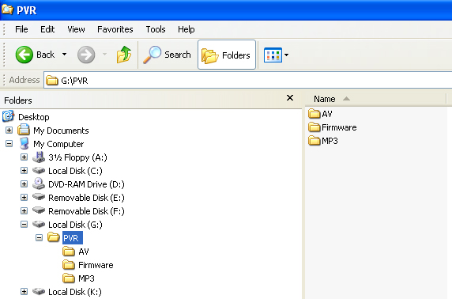Select Desktop in the folder tree
The width and height of the screenshot is (452, 299).
pyautogui.click(x=34, y=117)
